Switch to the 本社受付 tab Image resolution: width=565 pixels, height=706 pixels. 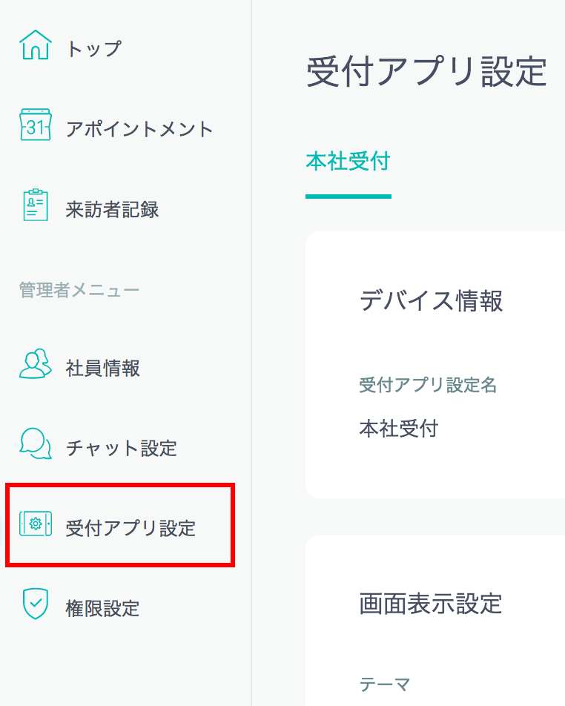click(x=348, y=162)
